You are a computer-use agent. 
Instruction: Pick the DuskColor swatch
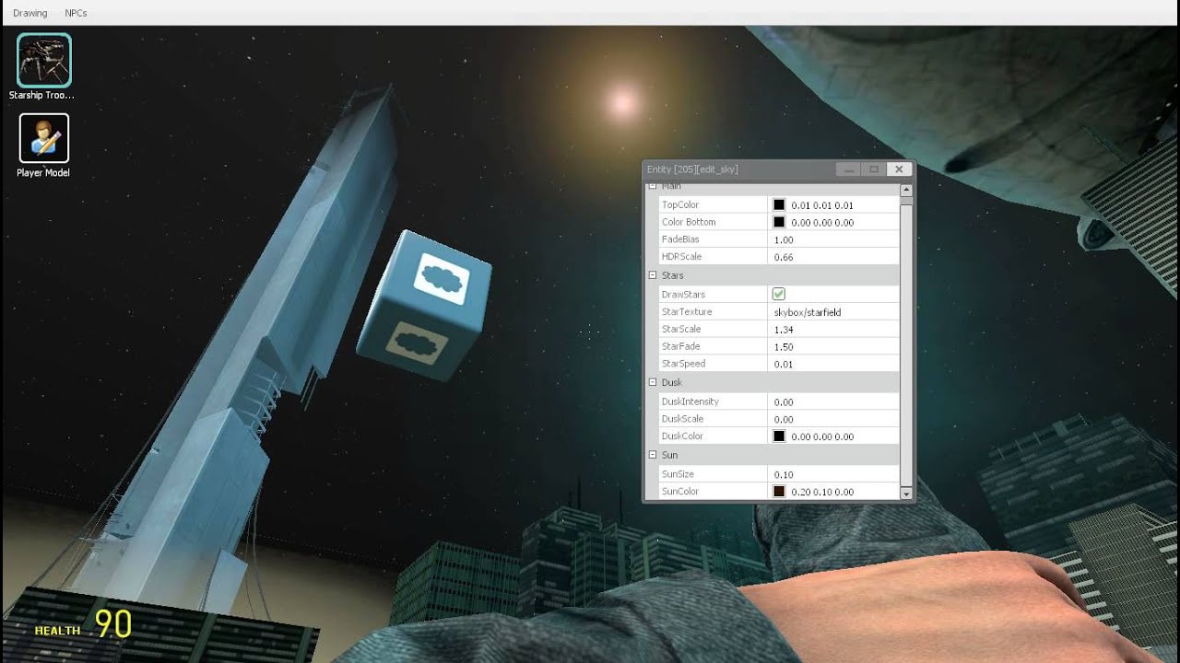tap(779, 436)
